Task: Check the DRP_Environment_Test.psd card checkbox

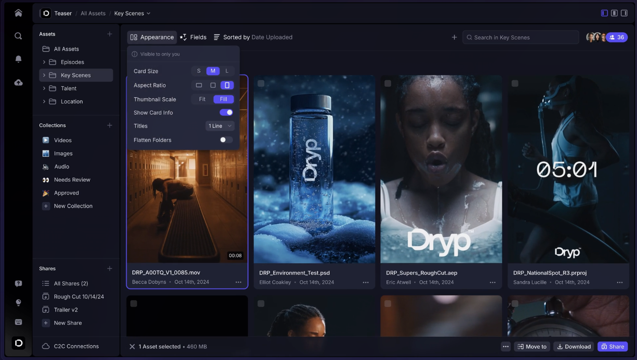Action: click(261, 83)
